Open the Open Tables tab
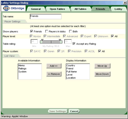128x119 pixels. 57,9
